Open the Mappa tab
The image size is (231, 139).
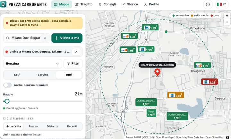62,4
